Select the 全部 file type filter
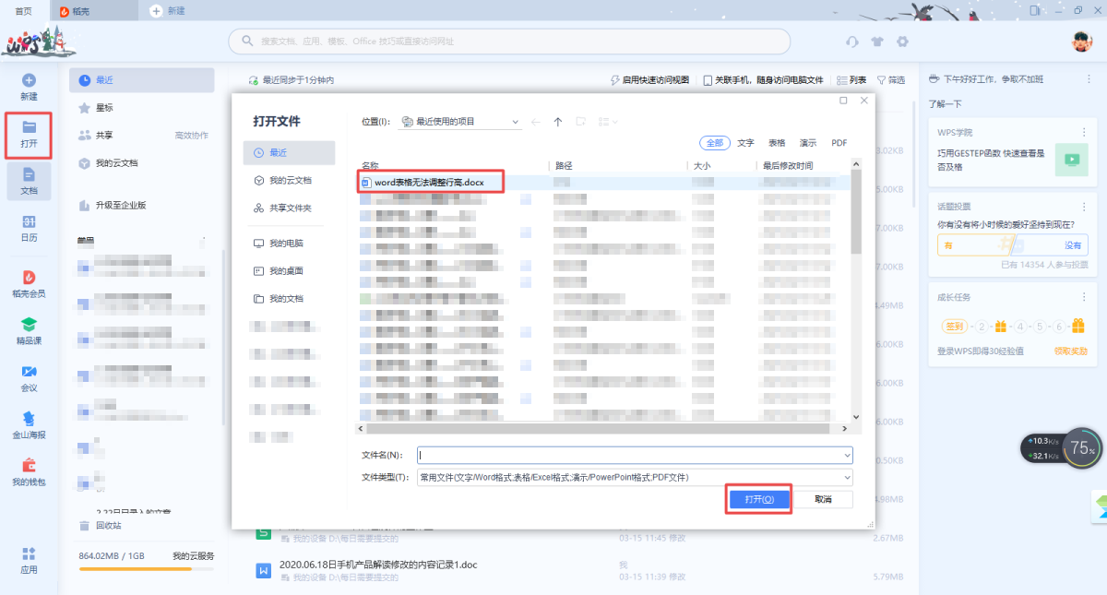 click(x=715, y=143)
